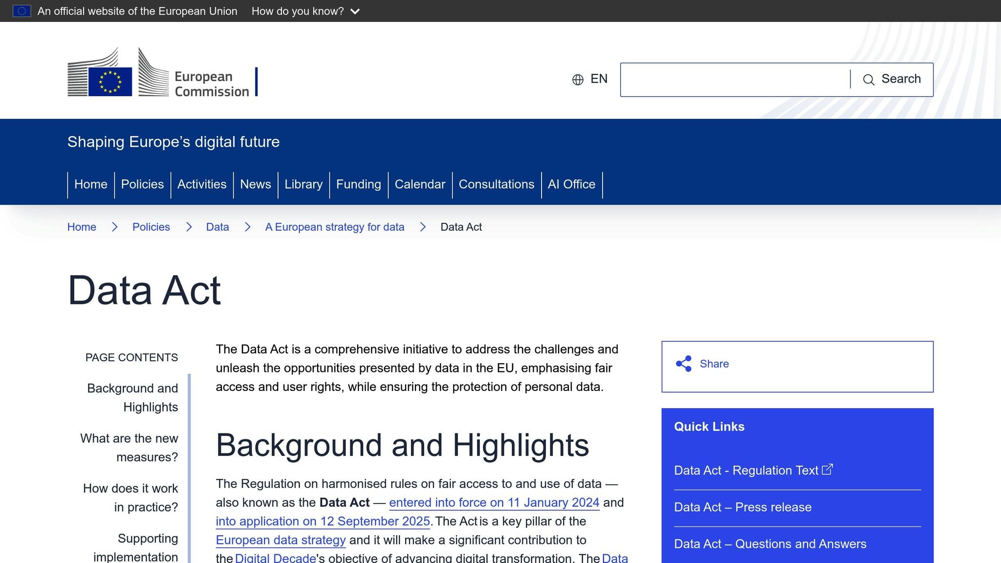Open the external link icon on Data Act - Regulation Text

pos(827,469)
